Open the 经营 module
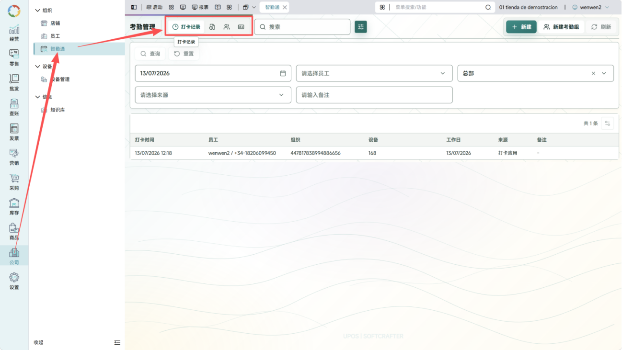The width and height of the screenshot is (622, 350). (x=14, y=33)
